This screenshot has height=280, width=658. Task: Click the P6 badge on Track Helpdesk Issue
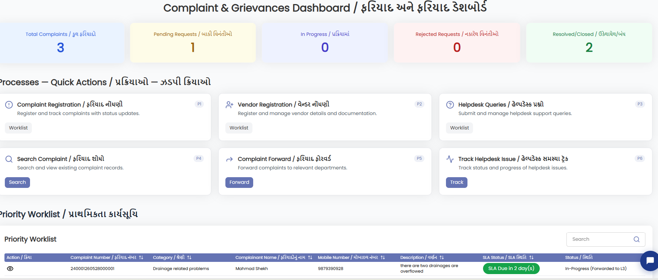(x=640, y=159)
